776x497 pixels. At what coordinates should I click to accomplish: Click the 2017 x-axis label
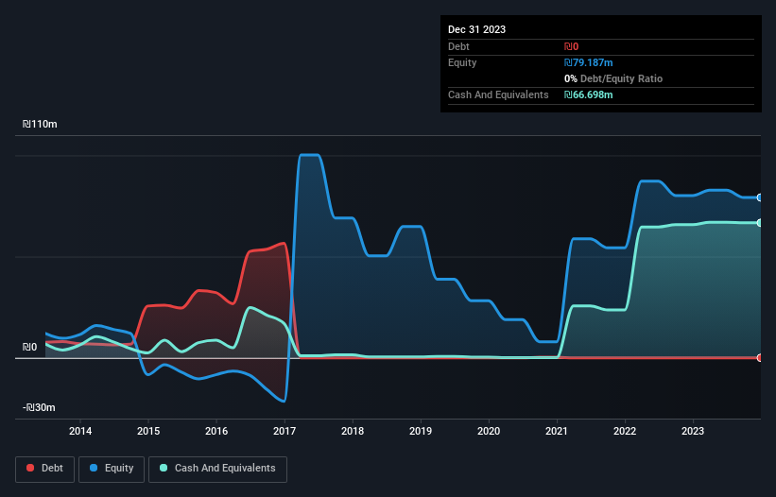[x=285, y=431]
